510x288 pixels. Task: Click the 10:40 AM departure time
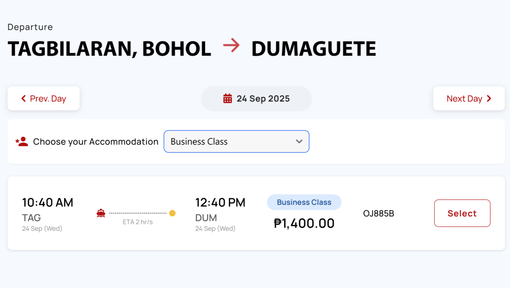(x=47, y=202)
